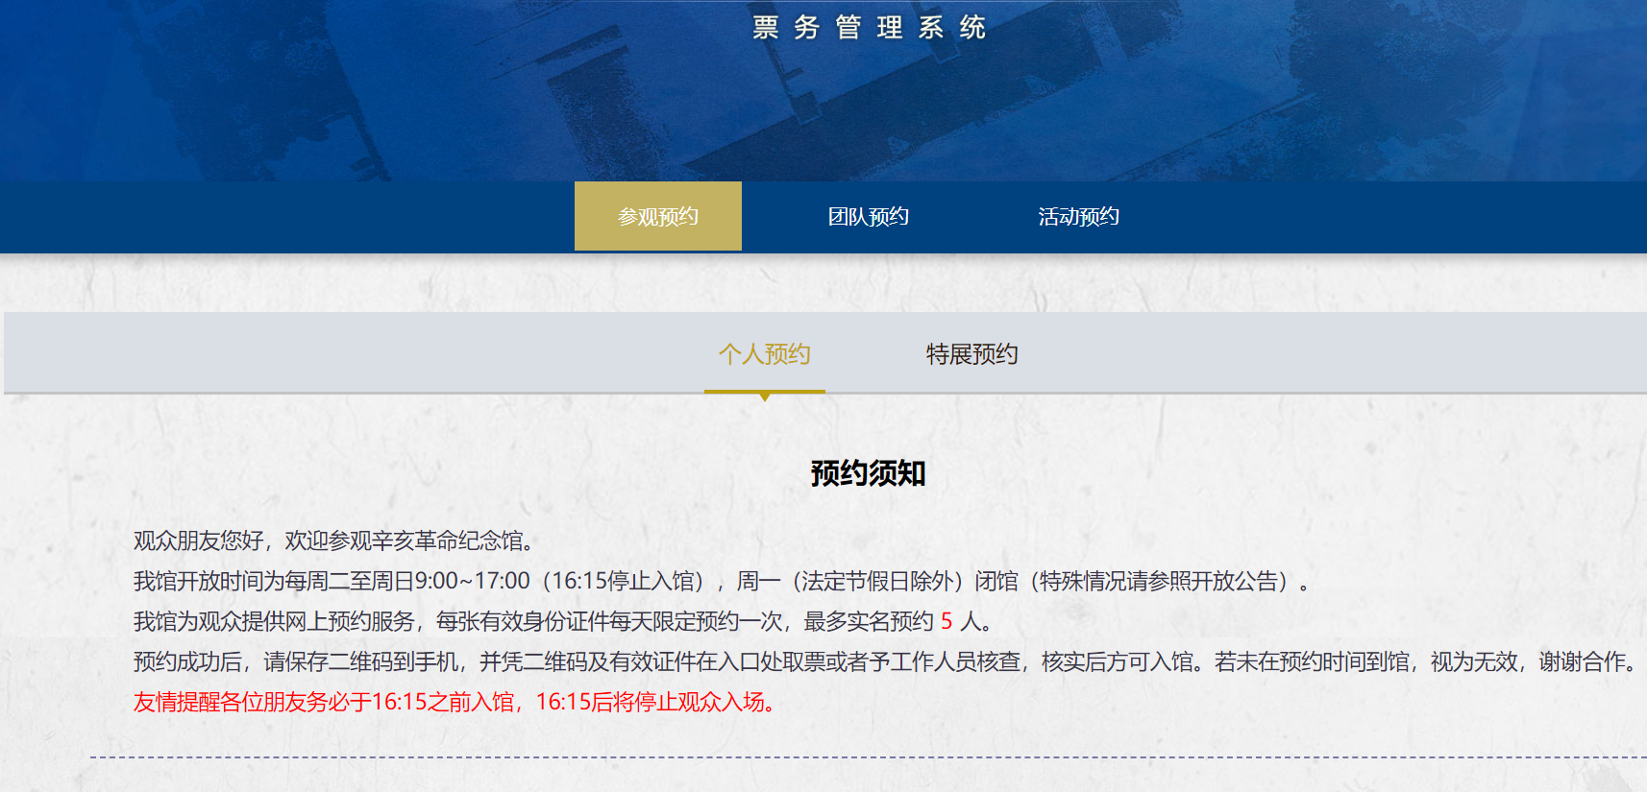Click the red 友情提醒 reminder line

[x=454, y=703]
